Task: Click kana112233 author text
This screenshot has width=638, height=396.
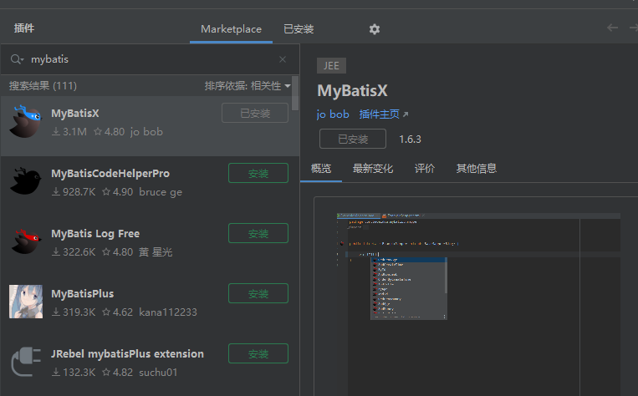Action: pos(168,312)
